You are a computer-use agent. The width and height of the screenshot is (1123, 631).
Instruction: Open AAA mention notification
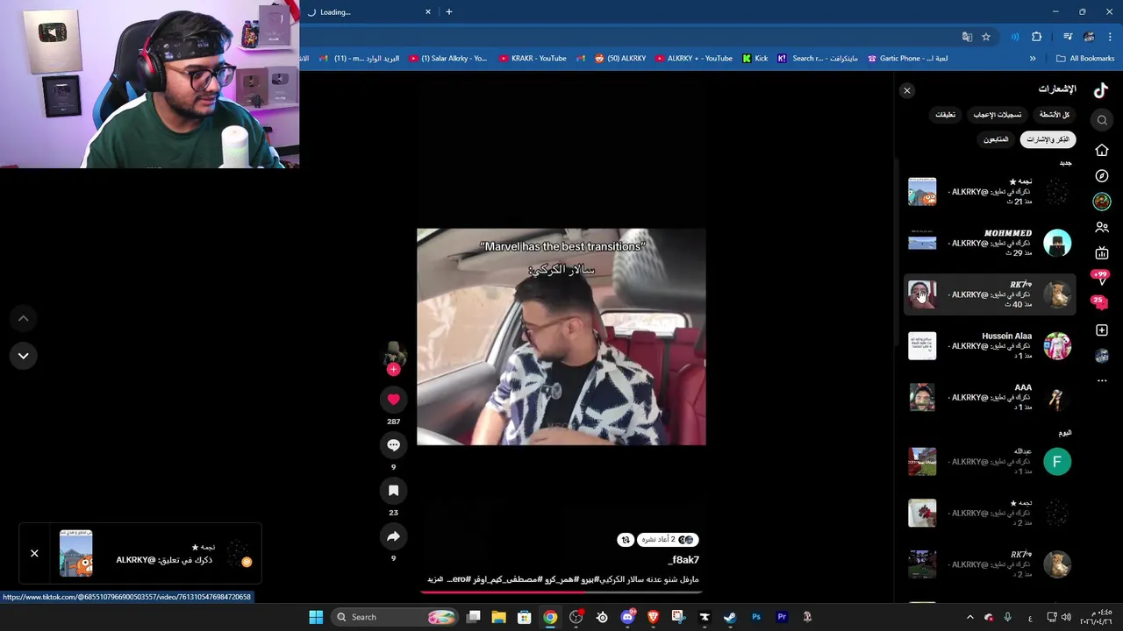[989, 397]
